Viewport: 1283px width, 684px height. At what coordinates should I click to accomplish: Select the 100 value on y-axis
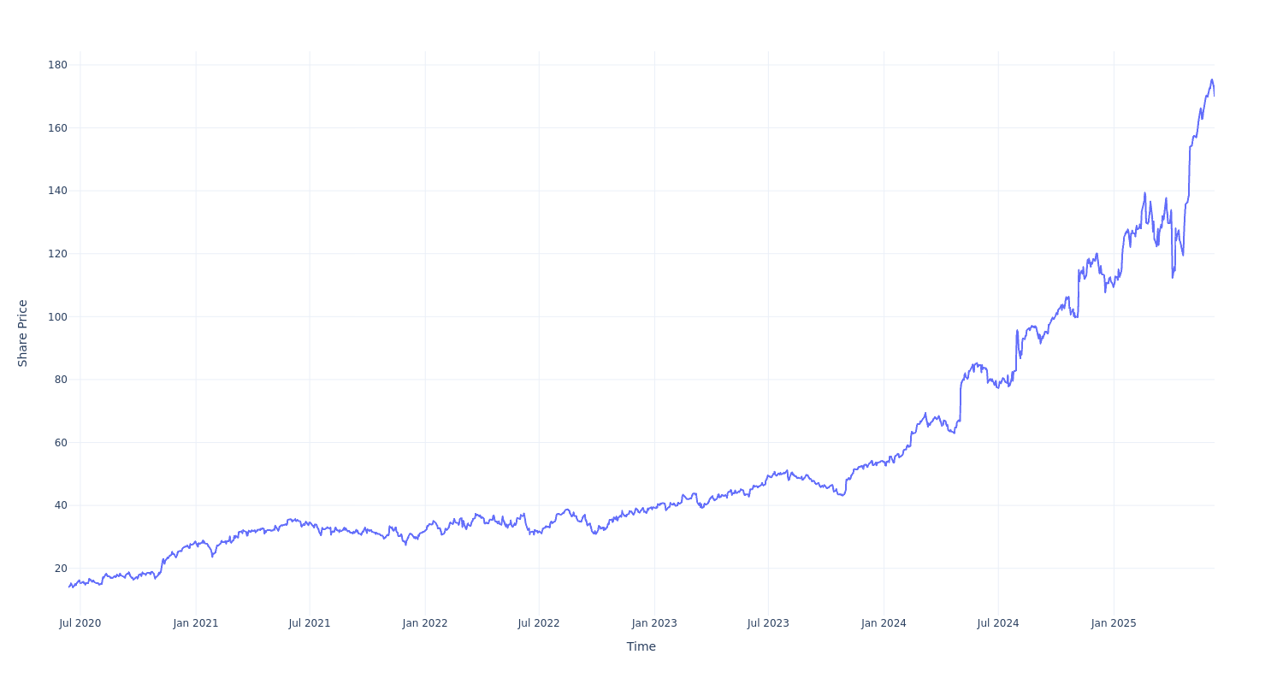(x=57, y=316)
